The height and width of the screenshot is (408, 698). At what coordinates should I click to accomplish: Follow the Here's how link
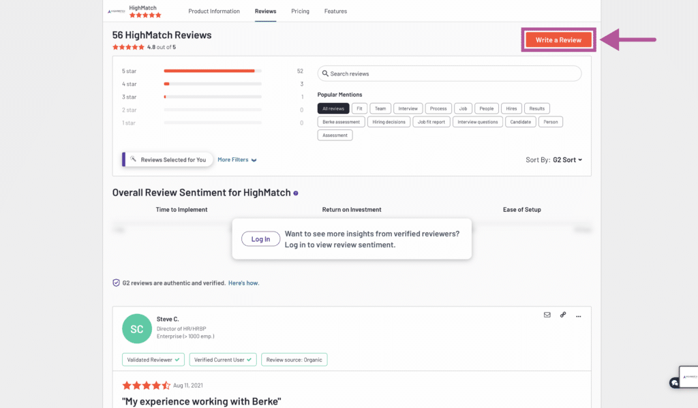[x=243, y=283]
